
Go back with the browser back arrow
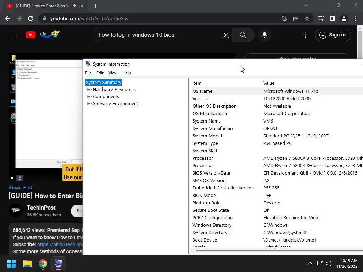pos(8,18)
